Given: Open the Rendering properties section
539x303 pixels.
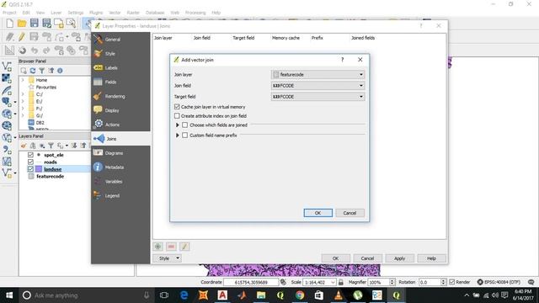Looking at the screenshot, I should (x=120, y=96).
